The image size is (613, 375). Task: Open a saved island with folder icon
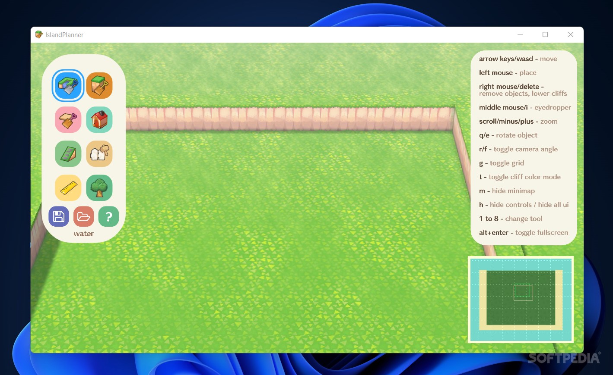point(84,216)
